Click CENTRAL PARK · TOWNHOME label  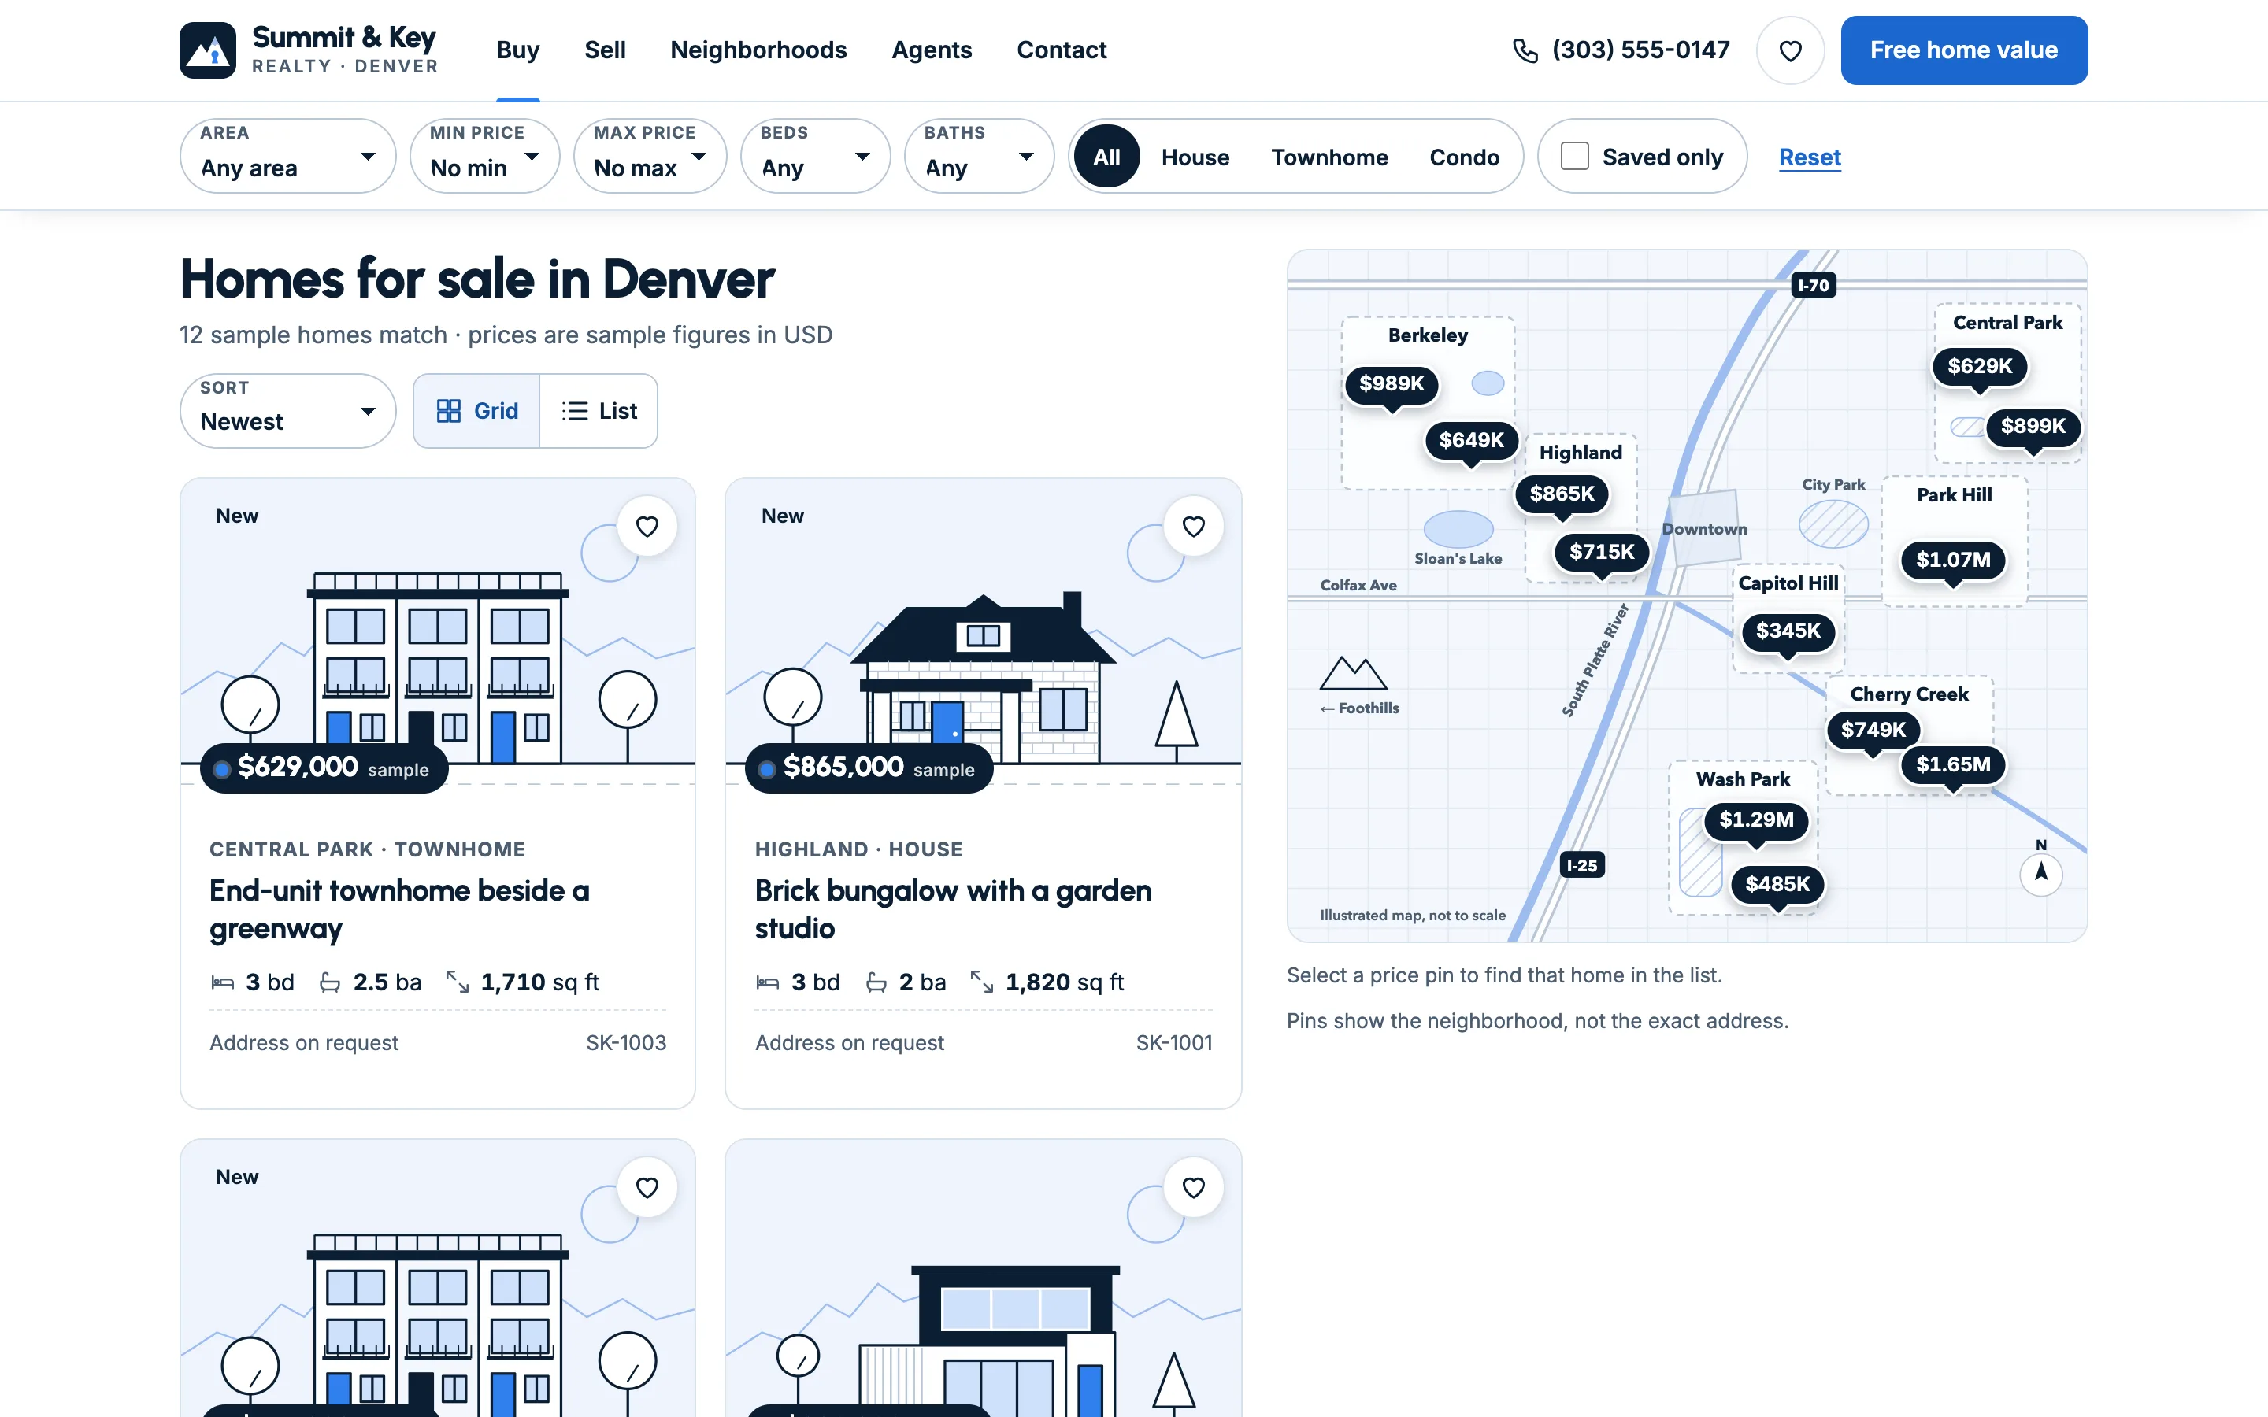[368, 849]
